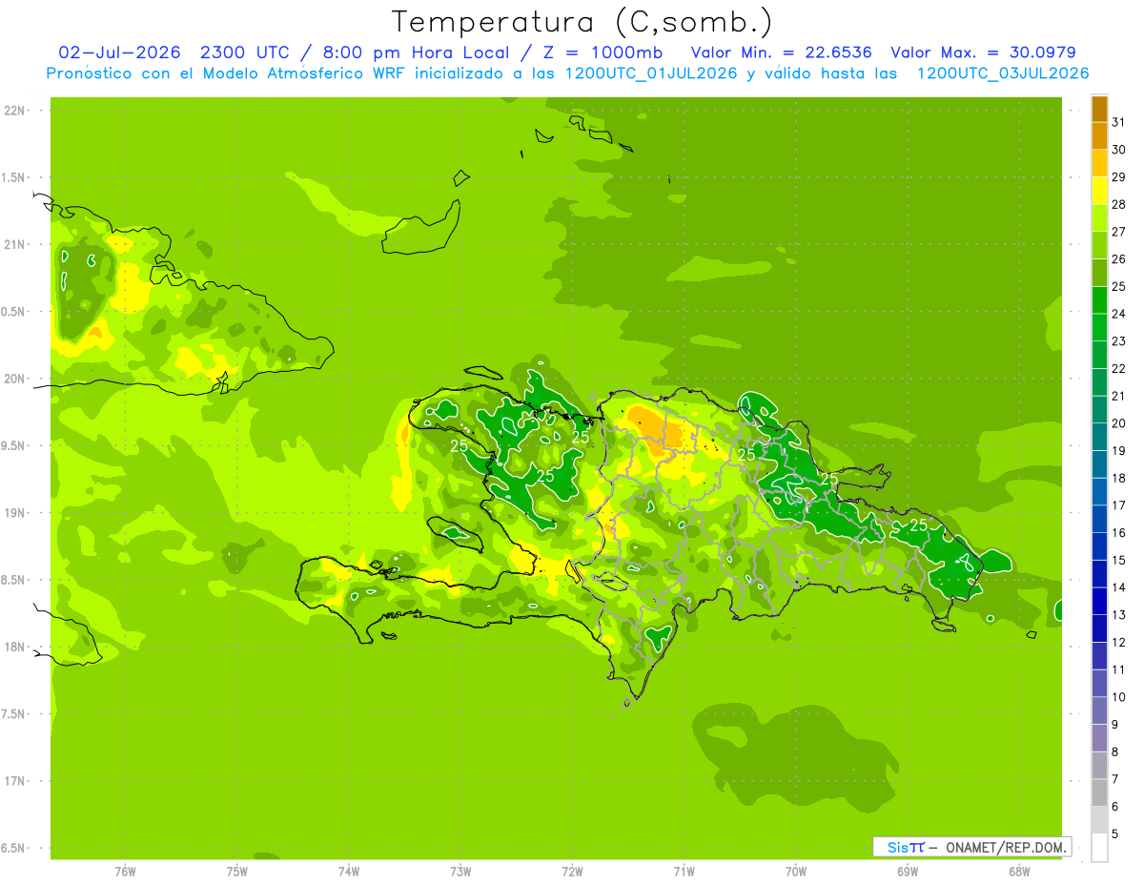Click legend value "20"
Image resolution: width=1144 pixels, height=884 pixels.
pos(1119,423)
